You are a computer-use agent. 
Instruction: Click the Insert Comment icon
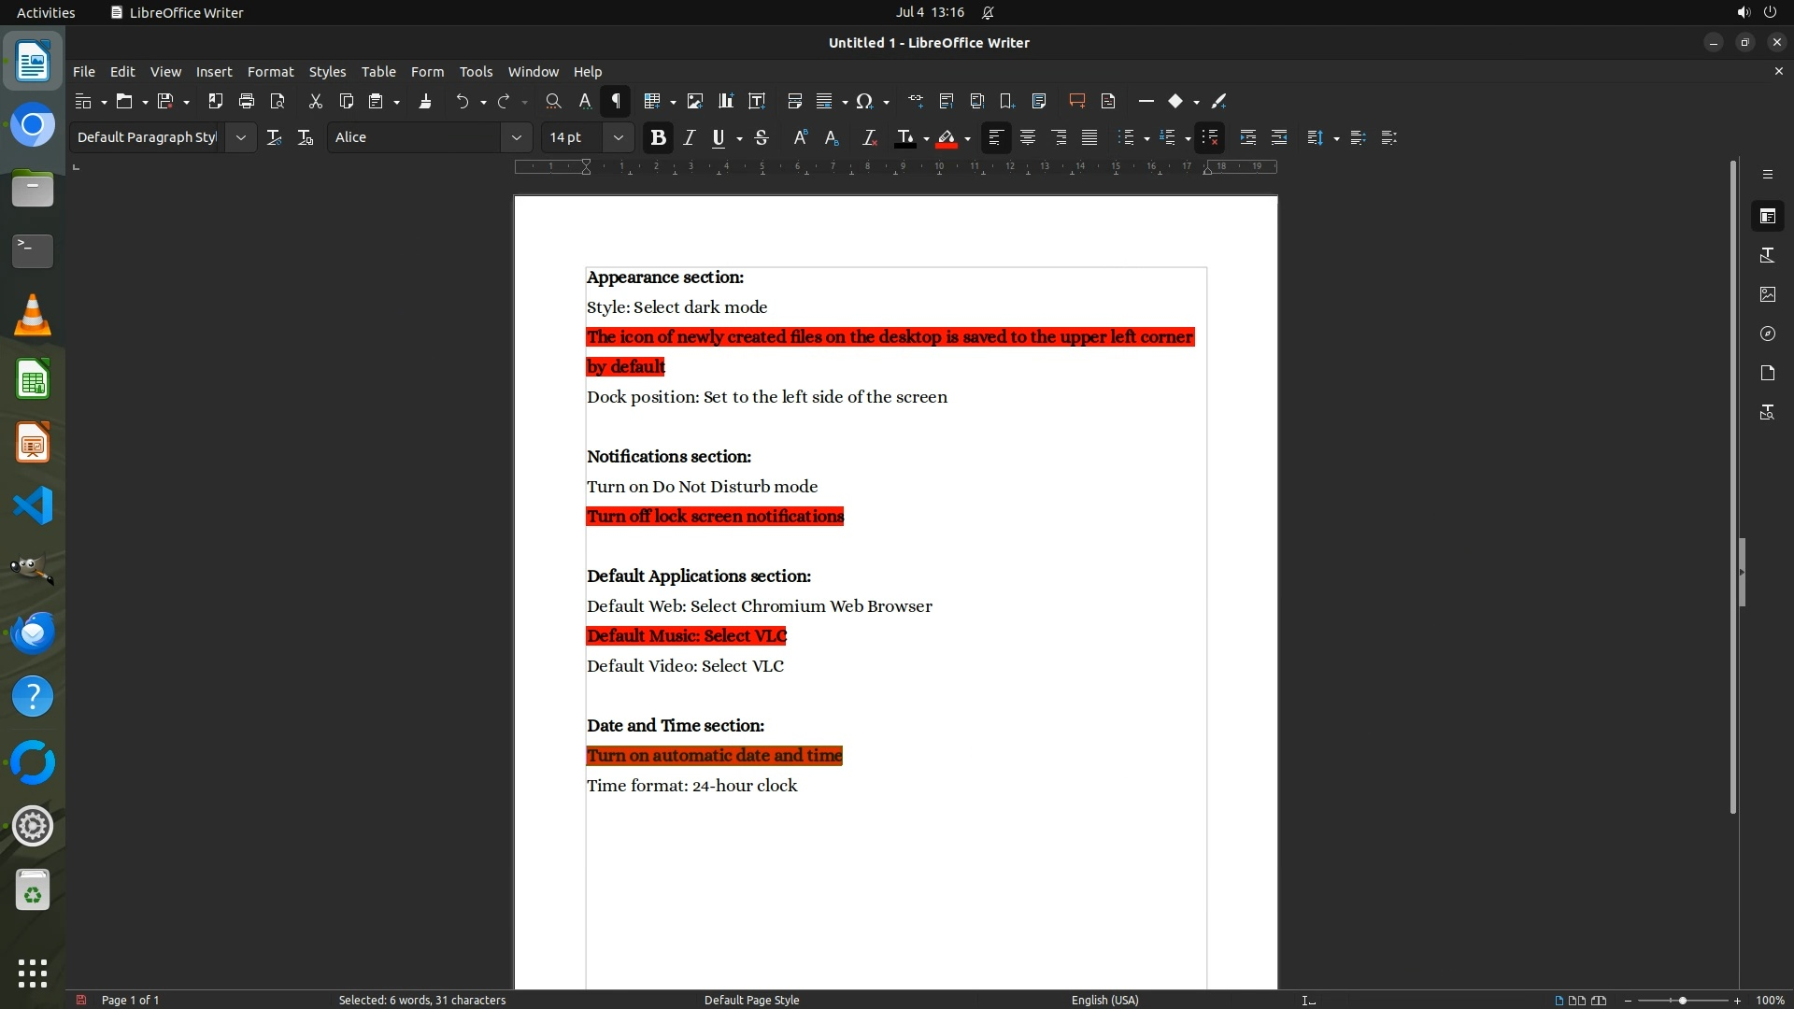(x=1076, y=101)
